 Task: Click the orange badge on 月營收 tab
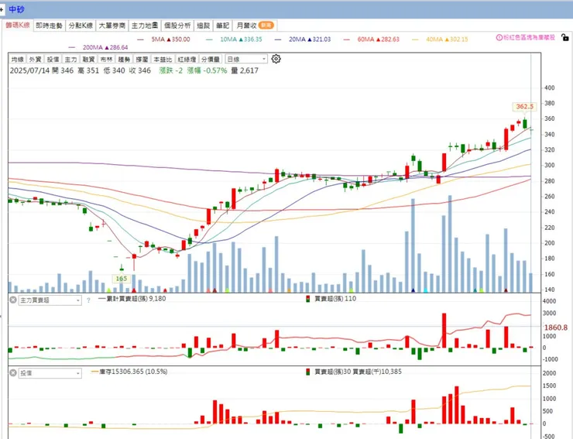coord(266,26)
